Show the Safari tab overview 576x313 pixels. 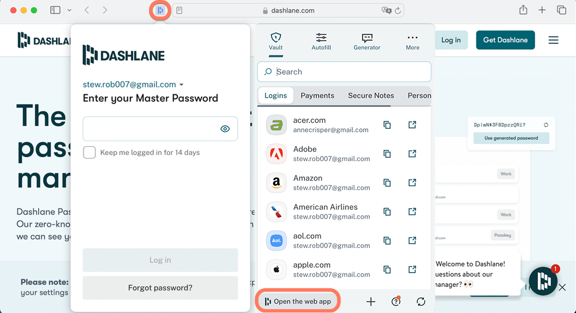click(x=561, y=10)
